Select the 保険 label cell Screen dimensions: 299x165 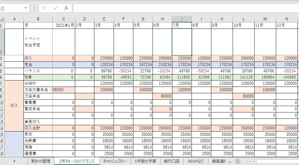38,147
